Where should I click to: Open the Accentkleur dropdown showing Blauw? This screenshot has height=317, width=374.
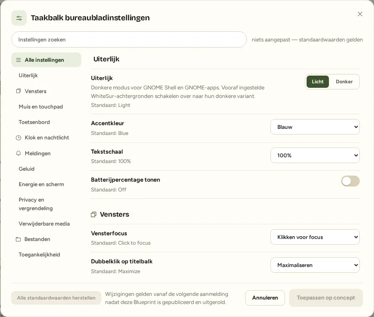(315, 127)
